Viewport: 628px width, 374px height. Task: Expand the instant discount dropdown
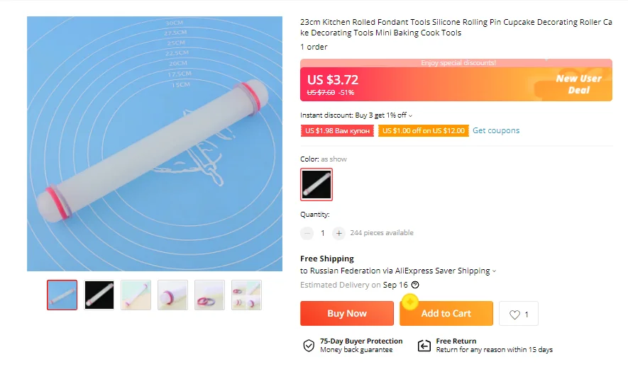coord(410,115)
